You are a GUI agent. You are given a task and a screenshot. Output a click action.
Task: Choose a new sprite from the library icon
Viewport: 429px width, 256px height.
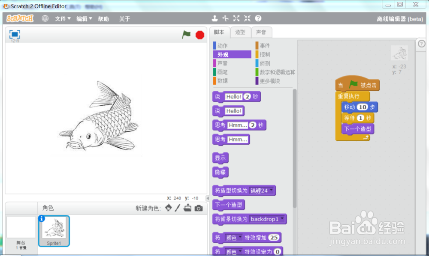coord(168,208)
